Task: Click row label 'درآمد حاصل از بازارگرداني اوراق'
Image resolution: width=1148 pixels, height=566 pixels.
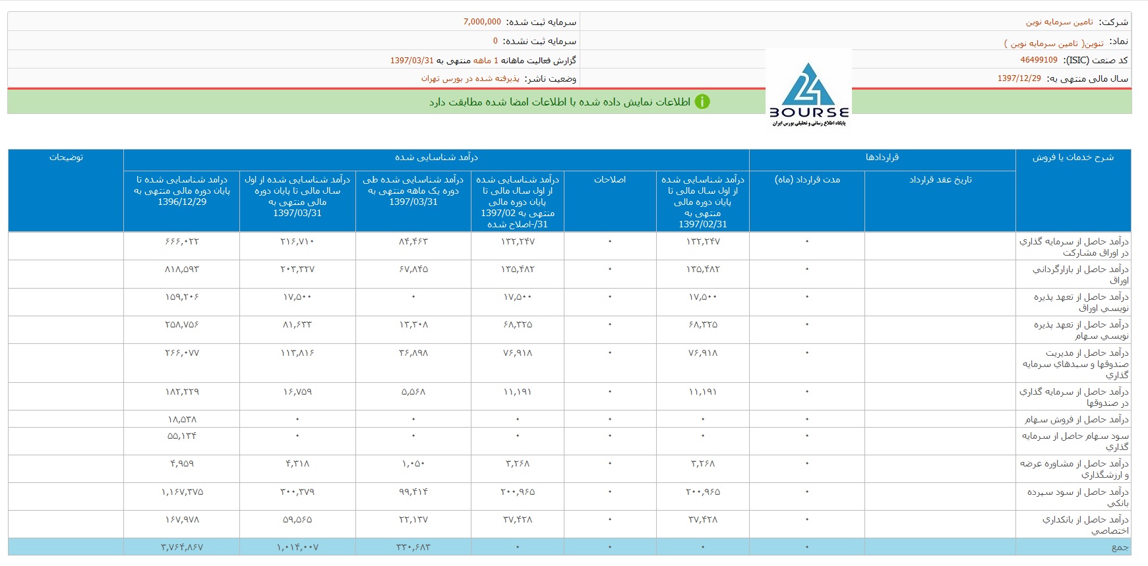Action: tap(1080, 274)
